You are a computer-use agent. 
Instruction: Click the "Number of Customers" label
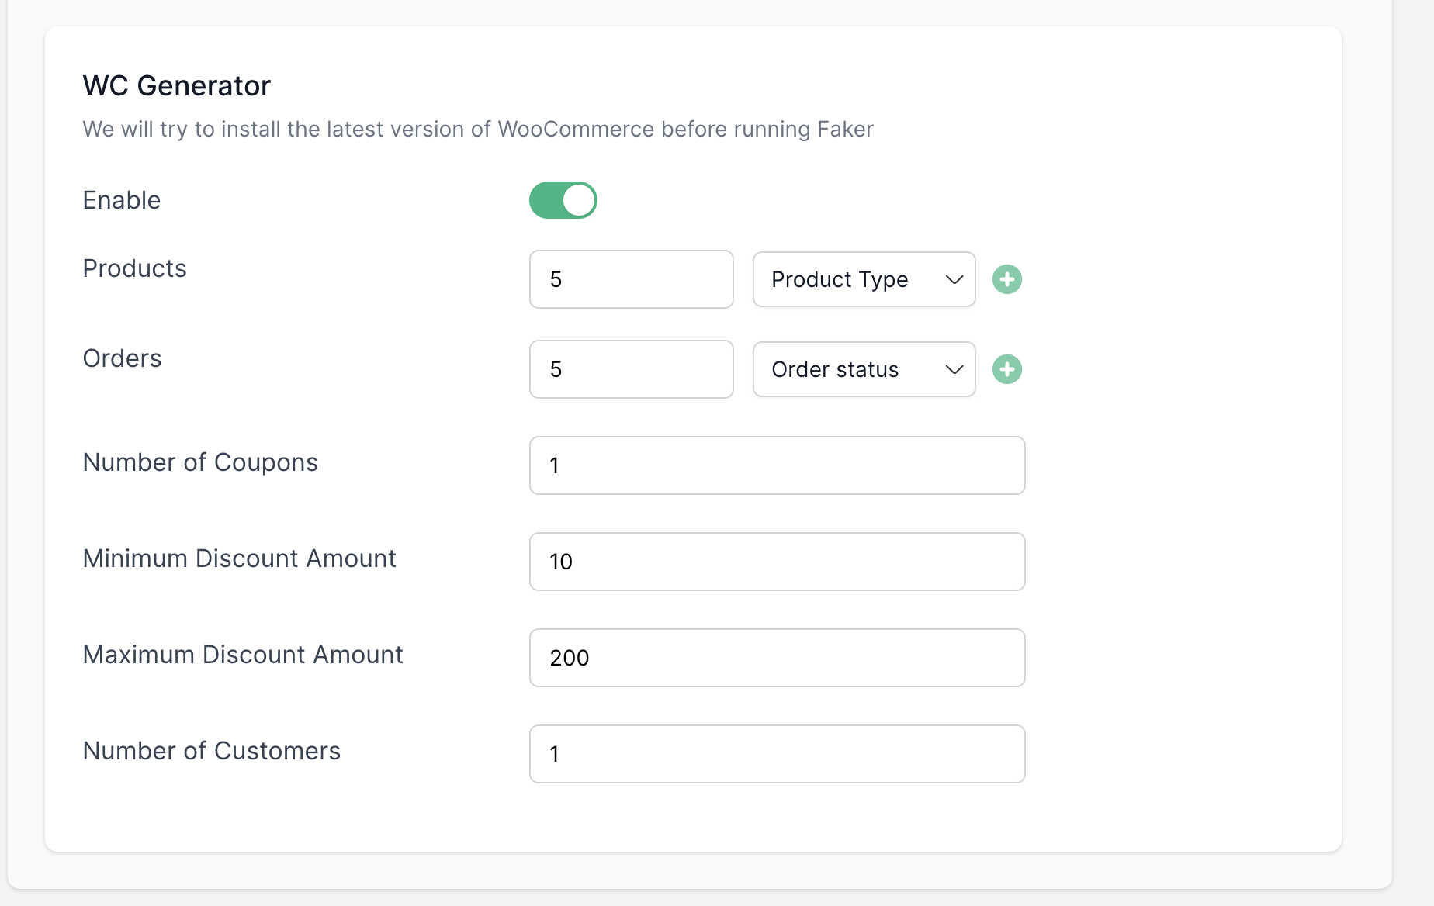click(x=211, y=751)
